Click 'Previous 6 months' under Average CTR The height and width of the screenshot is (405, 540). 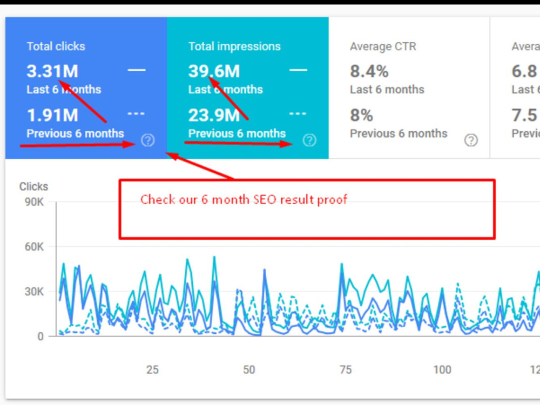point(399,133)
